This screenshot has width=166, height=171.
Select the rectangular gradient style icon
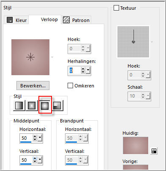pyautogui.click(x=32, y=106)
